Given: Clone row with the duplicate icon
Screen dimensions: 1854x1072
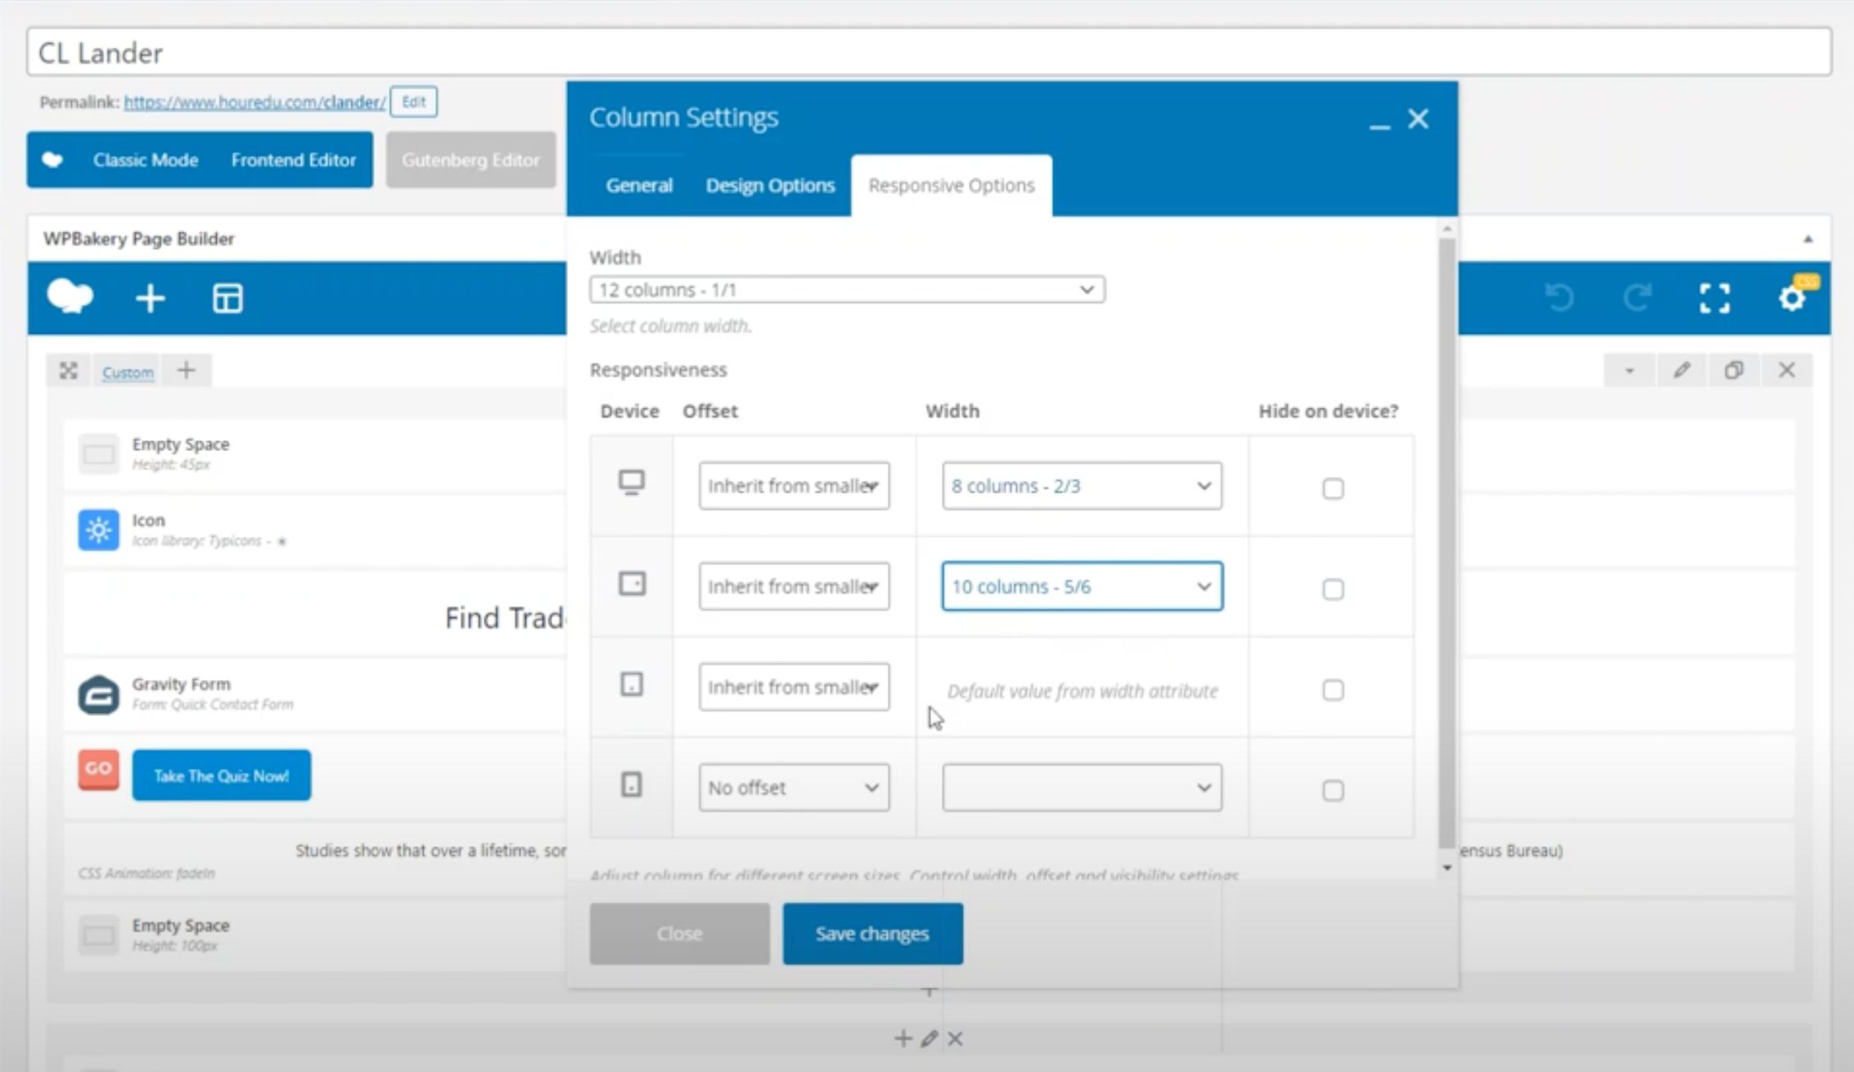Looking at the screenshot, I should pos(1734,371).
